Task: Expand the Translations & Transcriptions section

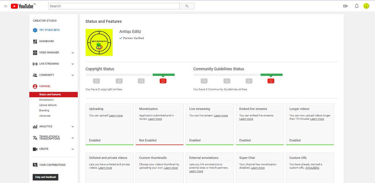Action: 73,138
